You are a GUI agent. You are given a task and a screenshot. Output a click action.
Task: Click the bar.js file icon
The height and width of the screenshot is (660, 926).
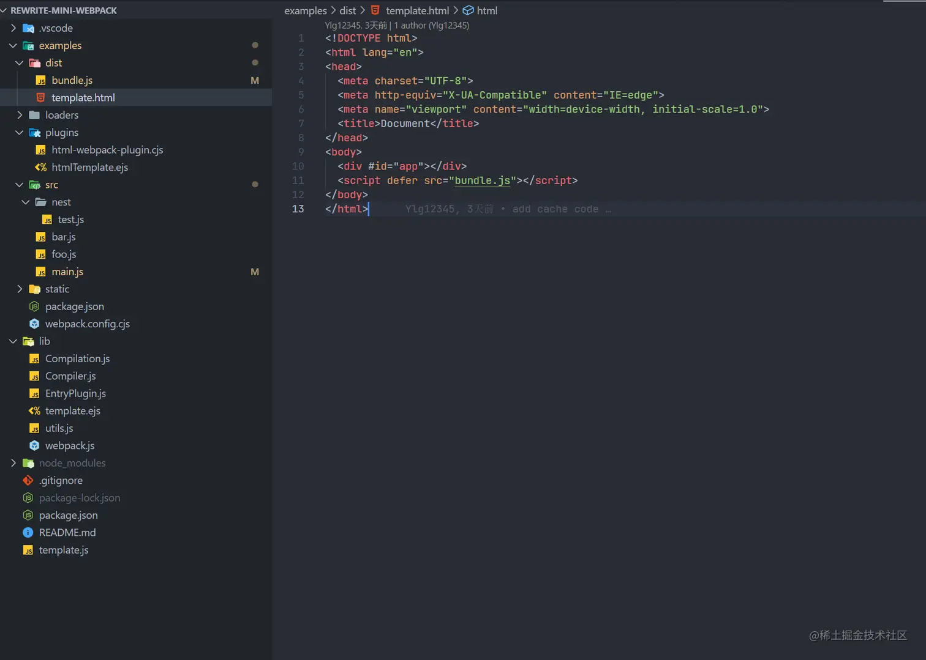(41, 237)
